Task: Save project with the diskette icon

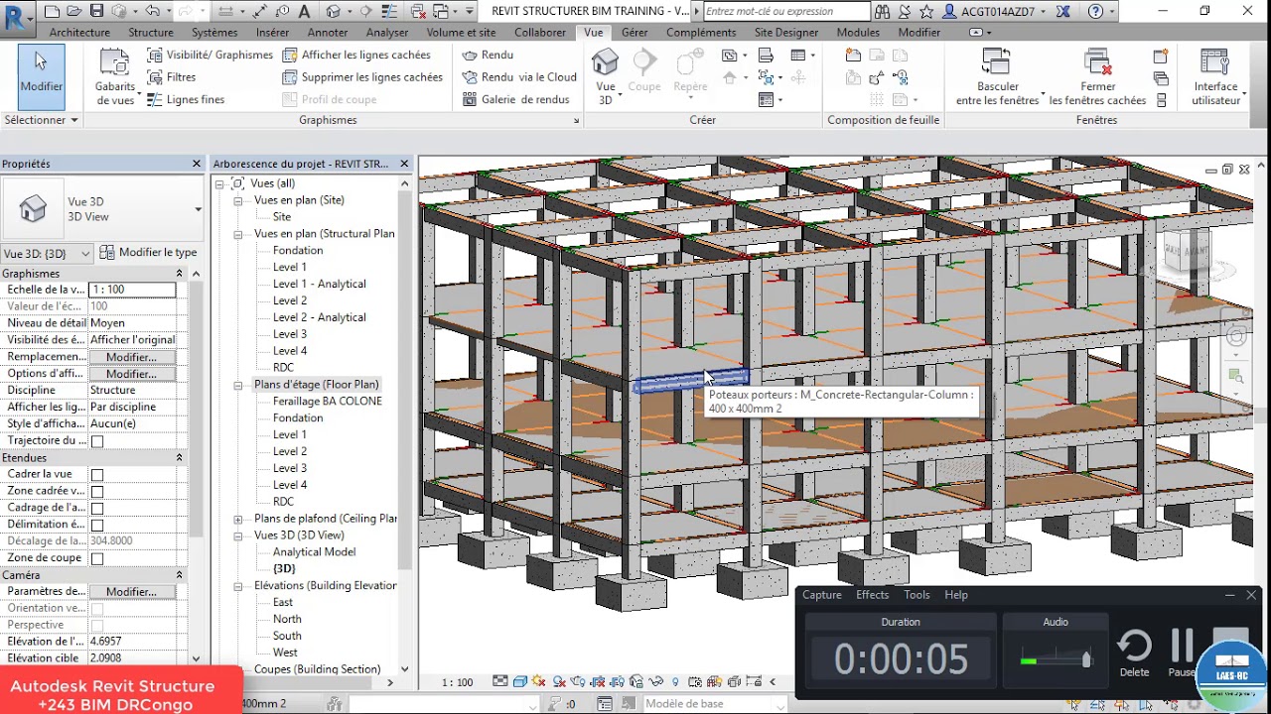Action: coord(96,12)
